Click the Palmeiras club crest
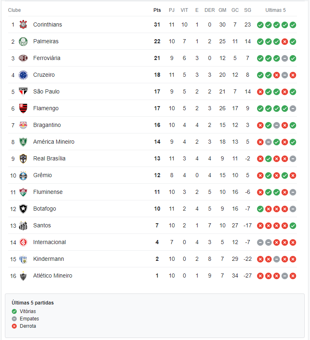Viewport: 310px width, 340px height. coord(23,41)
